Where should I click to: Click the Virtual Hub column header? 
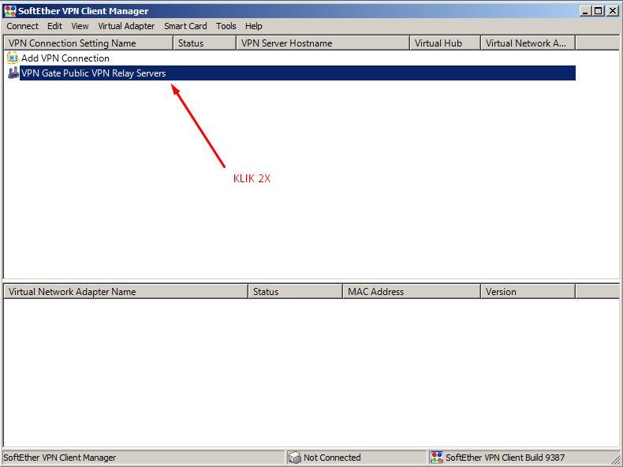pos(445,43)
